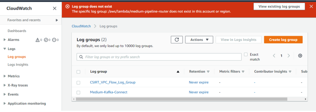Image resolution: width=316 pixels, height=112 pixels.
Task: Click the search magnifier icon
Action: click(x=81, y=57)
